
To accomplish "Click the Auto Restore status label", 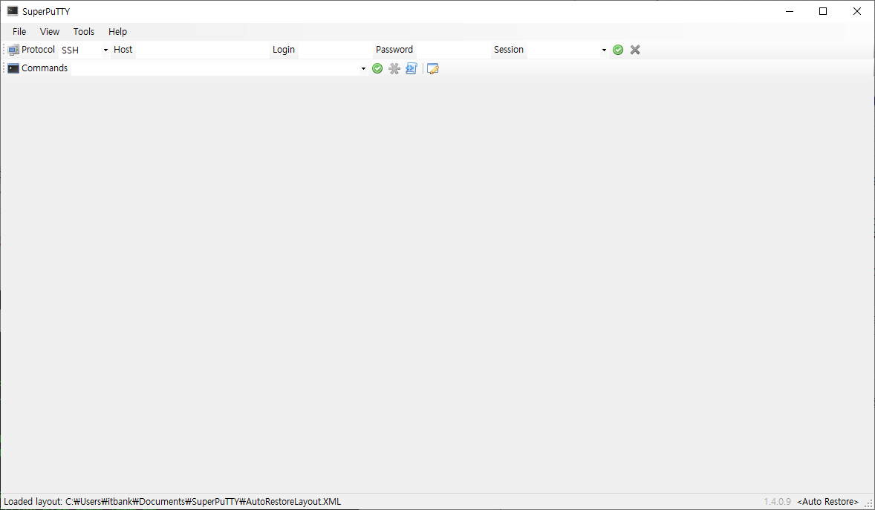I will click(827, 502).
